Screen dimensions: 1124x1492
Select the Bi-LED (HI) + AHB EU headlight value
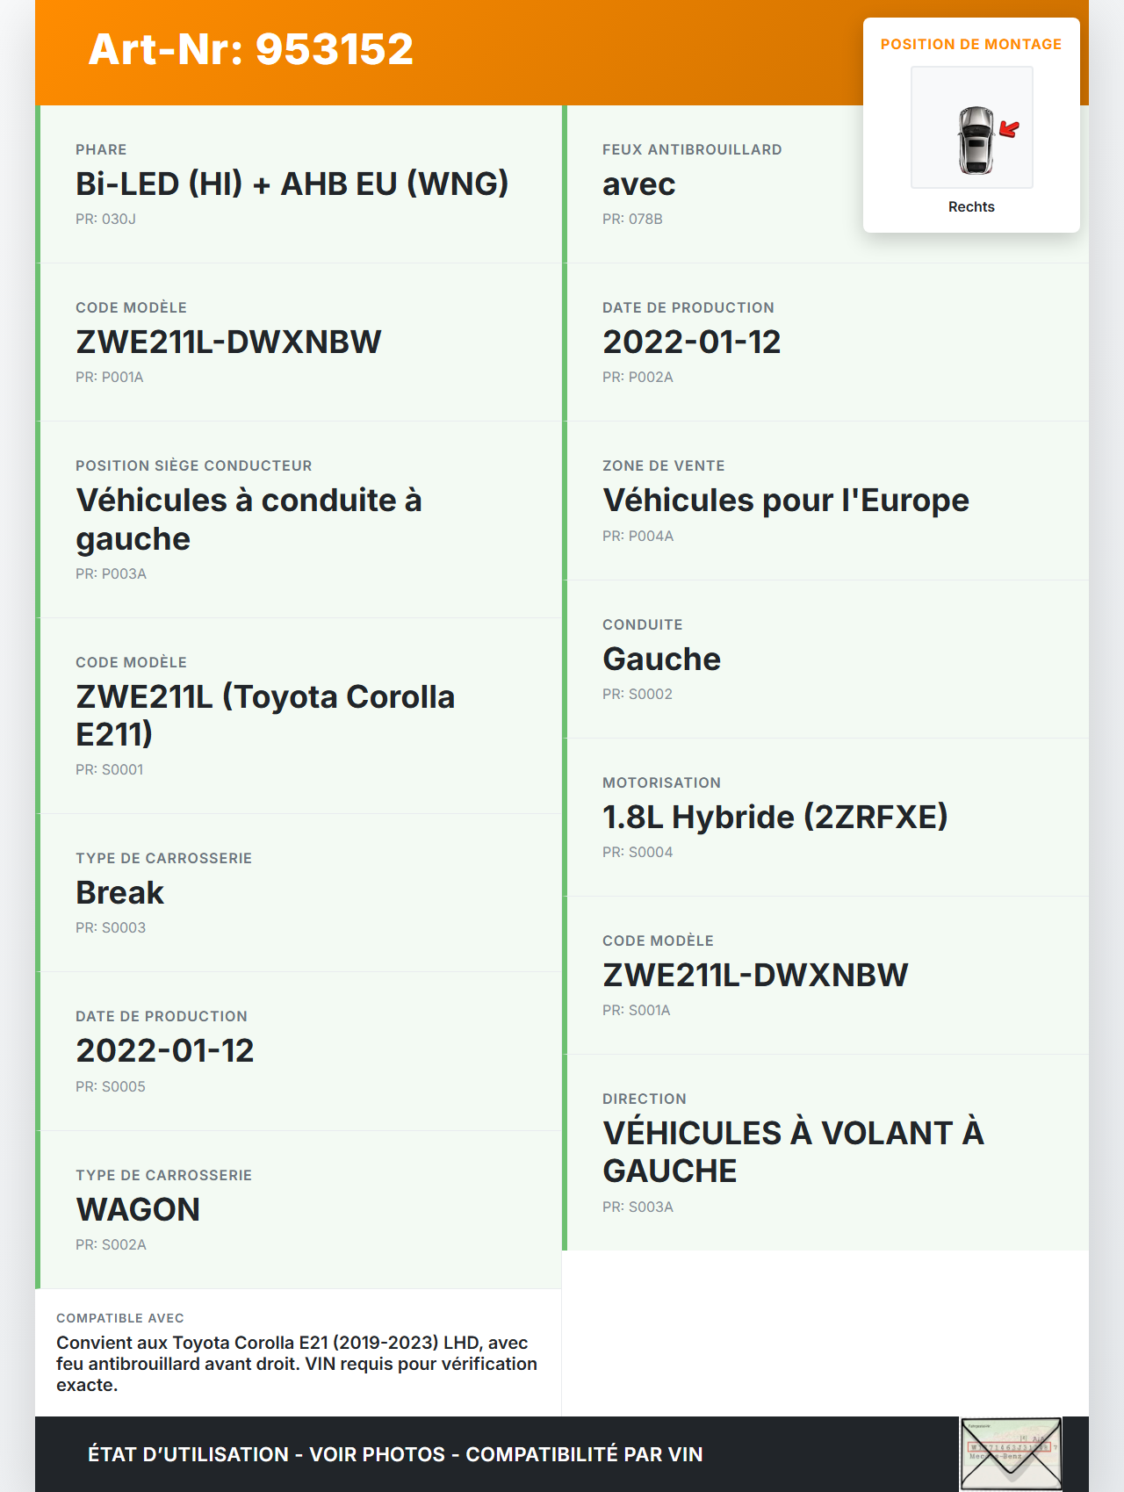292,184
